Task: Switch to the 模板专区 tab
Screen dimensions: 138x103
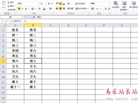Action: [x=16, y=21]
